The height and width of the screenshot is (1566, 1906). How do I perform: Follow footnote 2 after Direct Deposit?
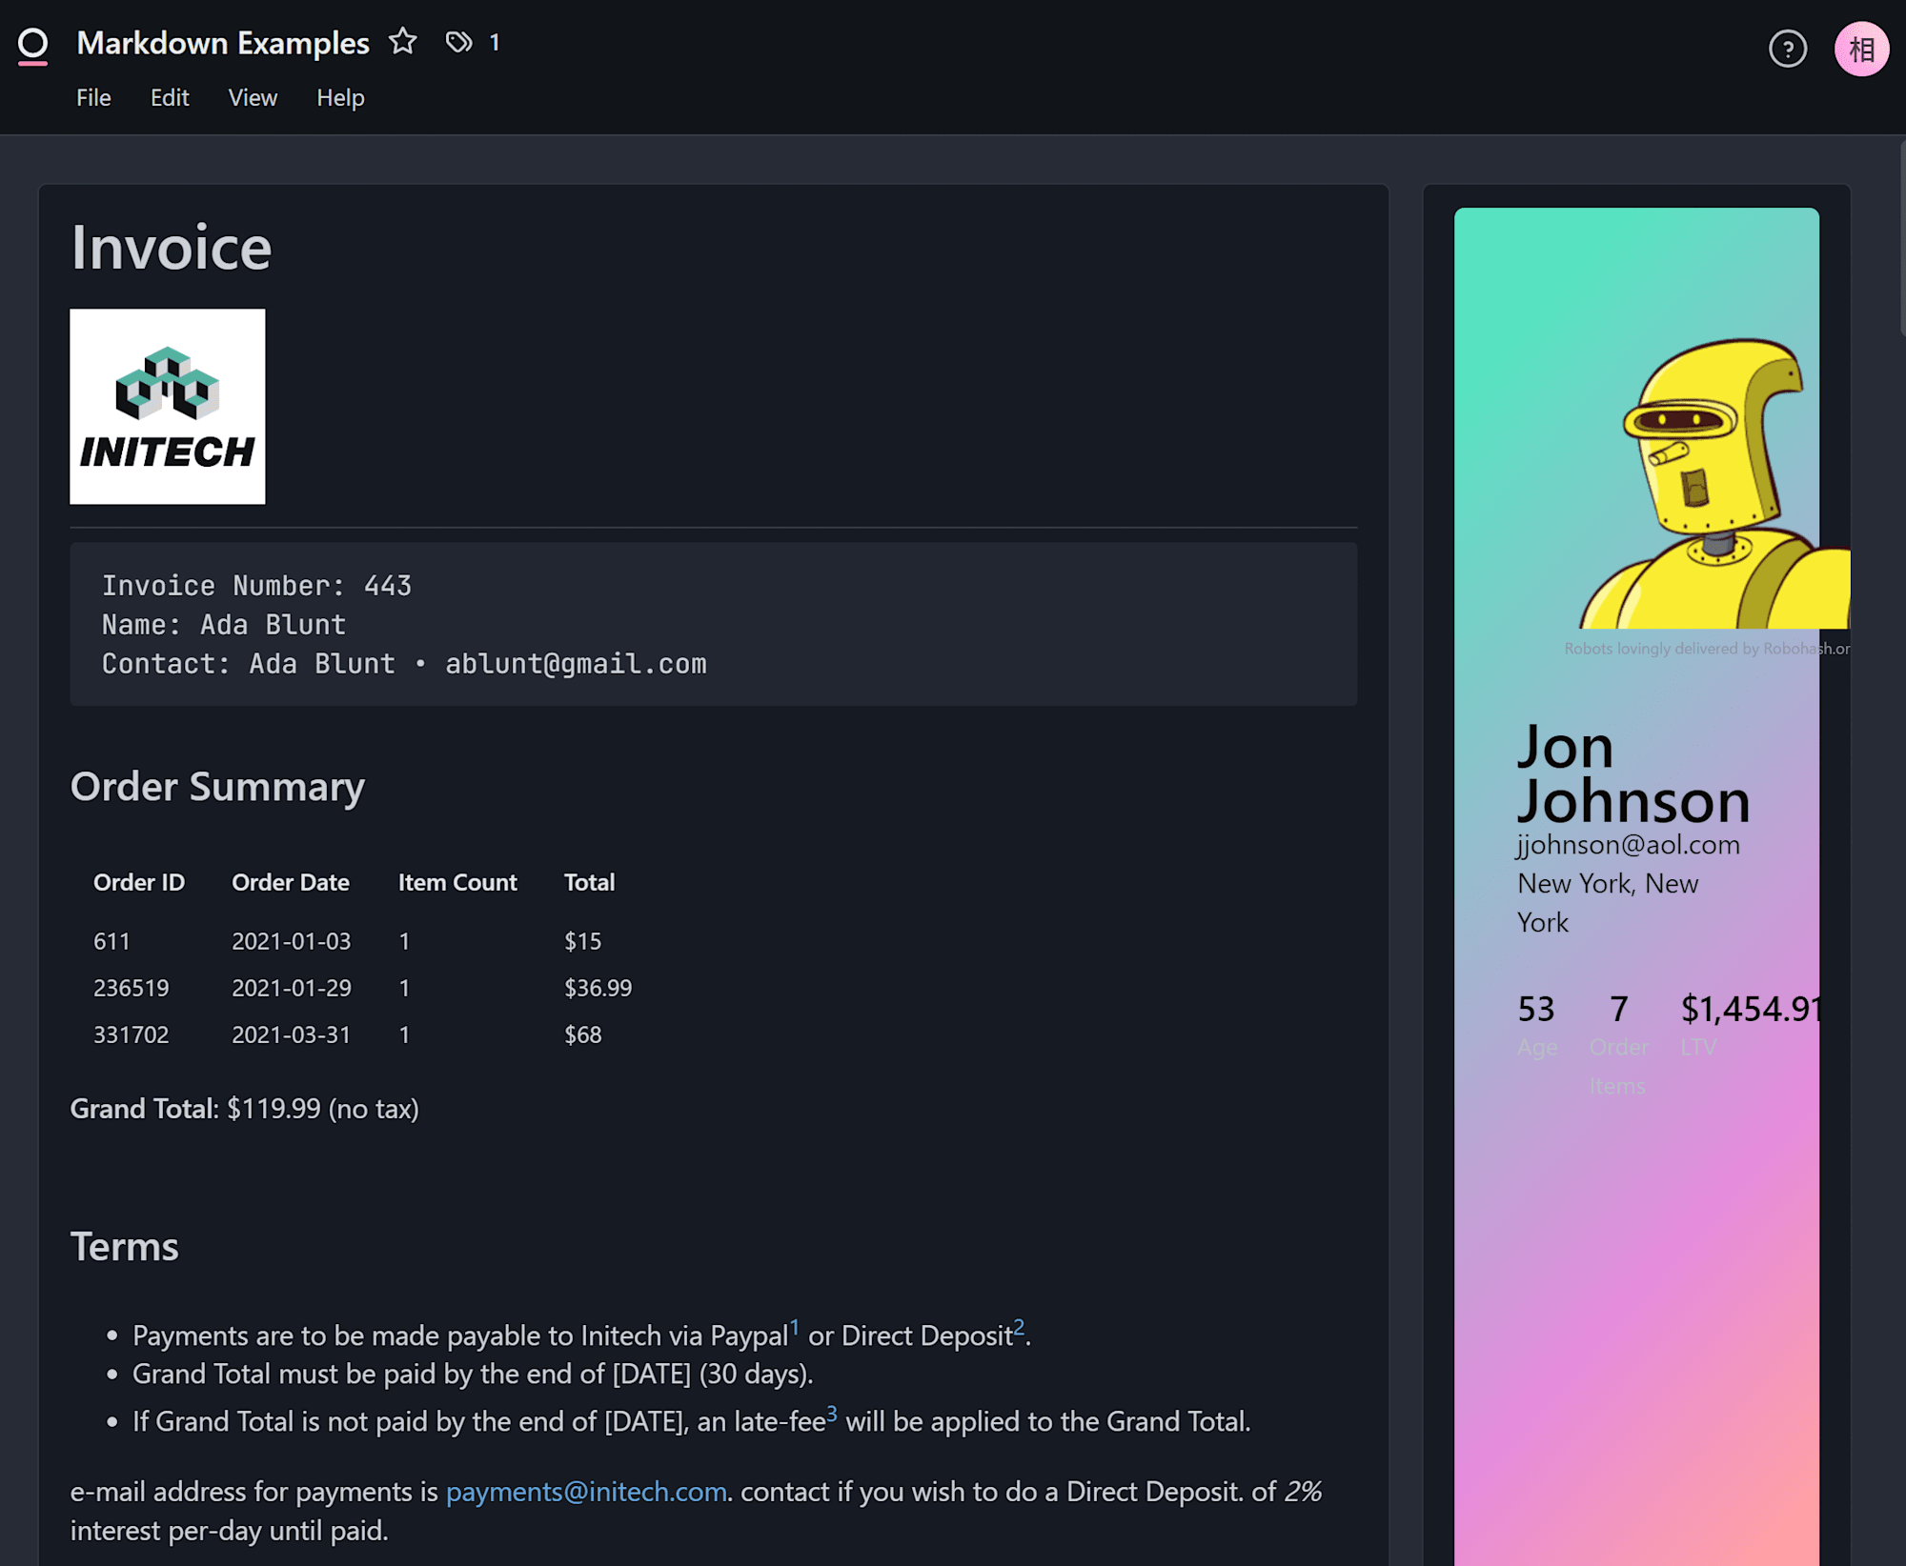pyautogui.click(x=1019, y=1326)
